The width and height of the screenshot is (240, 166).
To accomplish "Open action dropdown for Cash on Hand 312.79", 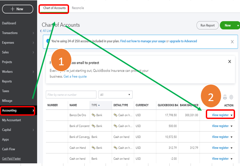I will [232, 148].
